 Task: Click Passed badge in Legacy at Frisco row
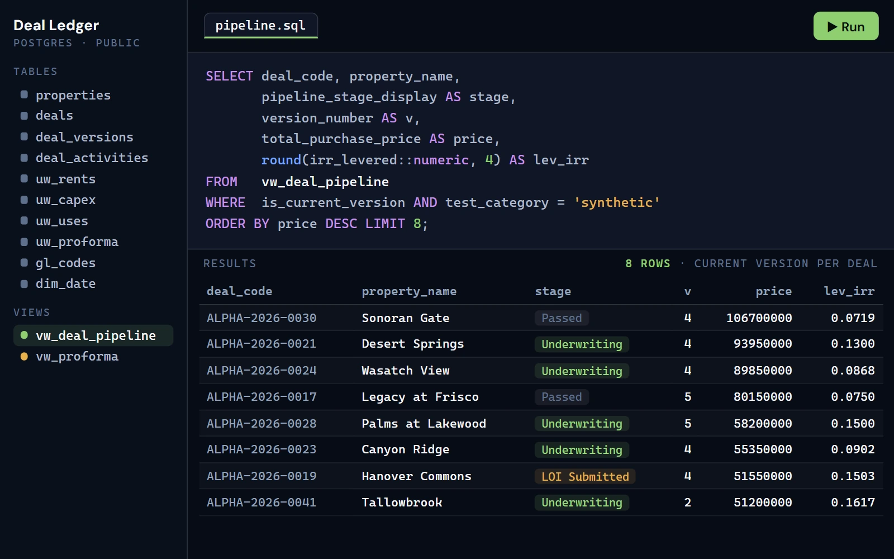point(562,397)
